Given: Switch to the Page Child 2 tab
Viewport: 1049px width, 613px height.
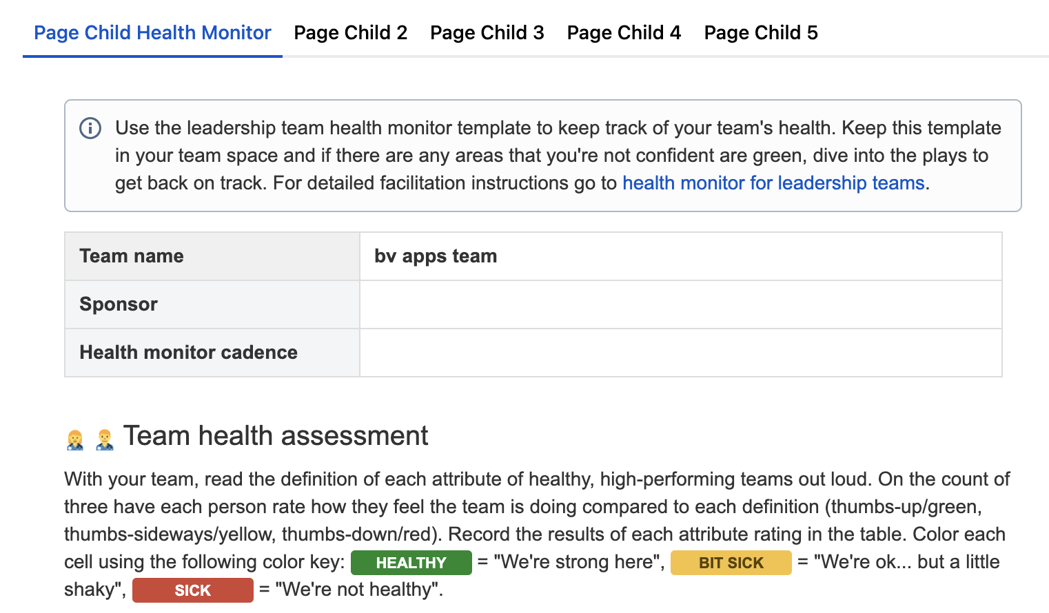Looking at the screenshot, I should tap(350, 33).
